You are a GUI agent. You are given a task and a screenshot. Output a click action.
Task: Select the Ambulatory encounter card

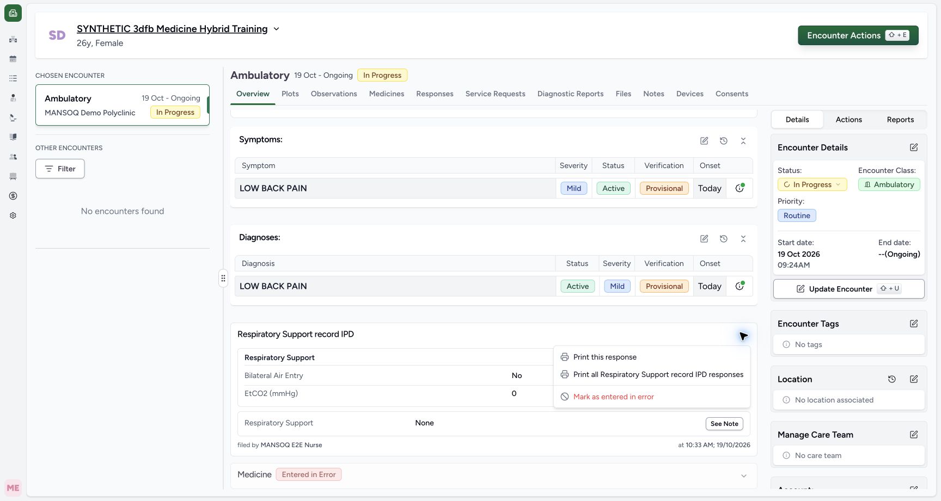click(x=123, y=105)
